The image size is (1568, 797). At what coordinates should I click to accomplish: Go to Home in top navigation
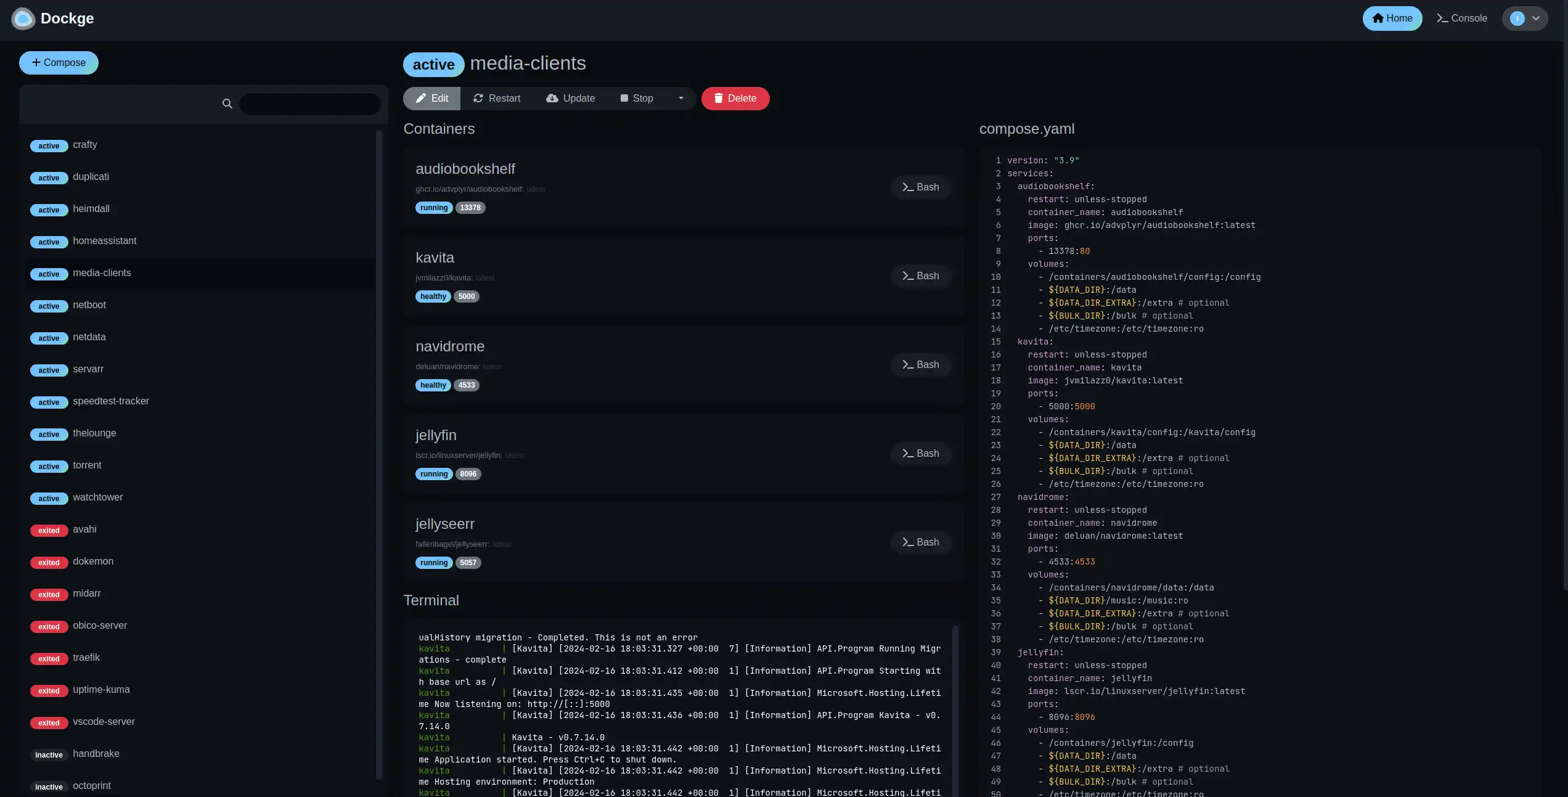click(x=1392, y=18)
